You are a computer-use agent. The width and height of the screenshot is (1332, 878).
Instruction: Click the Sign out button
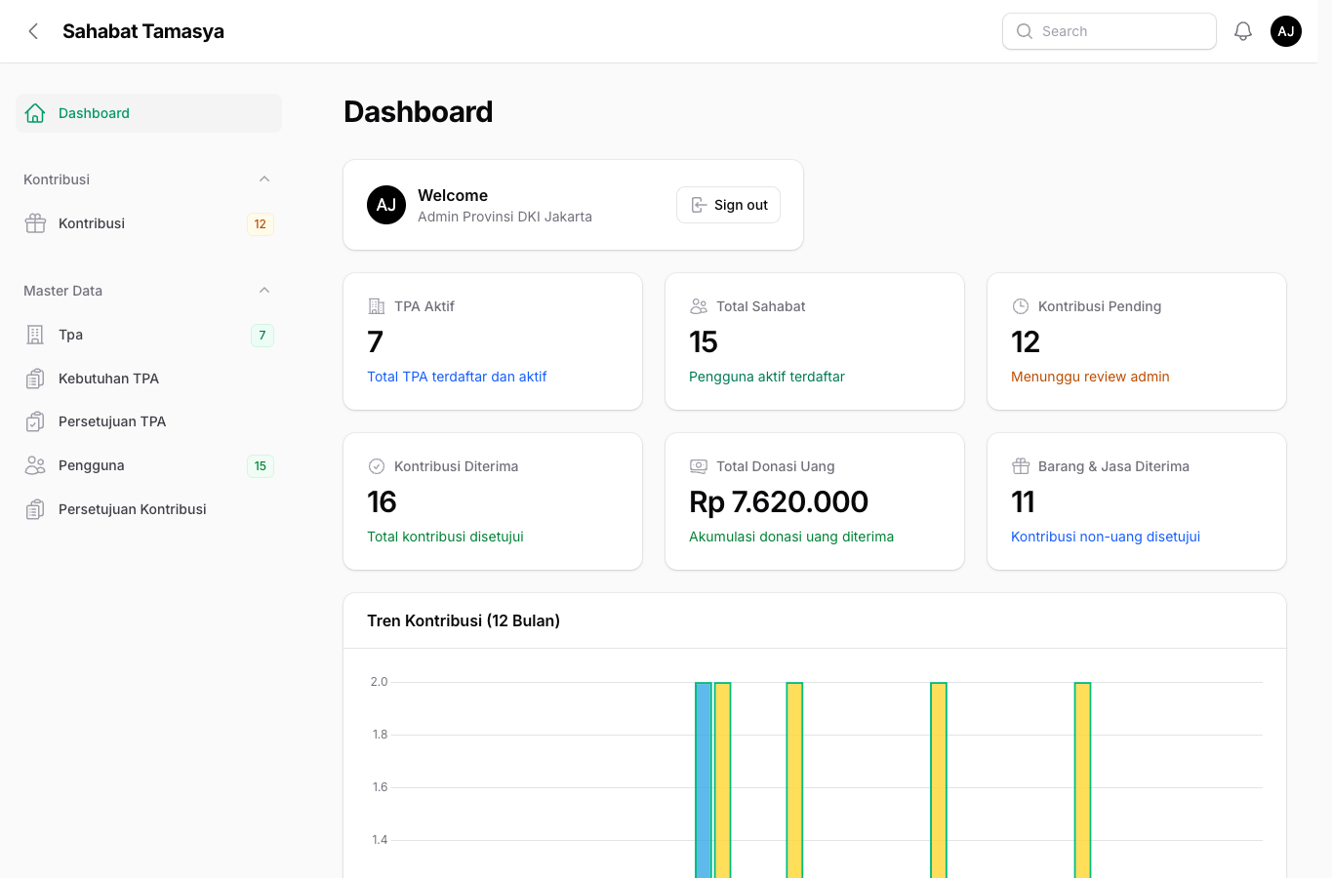[x=728, y=205]
